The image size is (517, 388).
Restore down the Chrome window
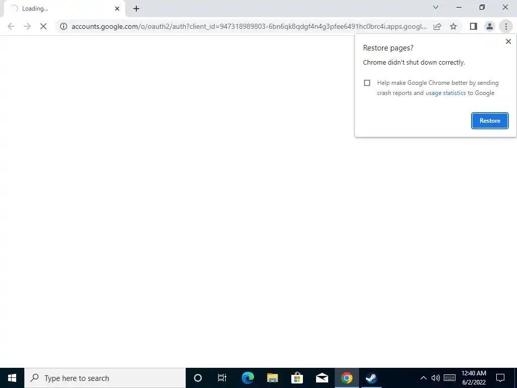(482, 7)
